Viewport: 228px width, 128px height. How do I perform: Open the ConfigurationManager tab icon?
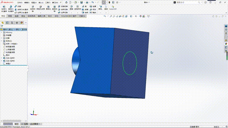[x=12, y=23]
